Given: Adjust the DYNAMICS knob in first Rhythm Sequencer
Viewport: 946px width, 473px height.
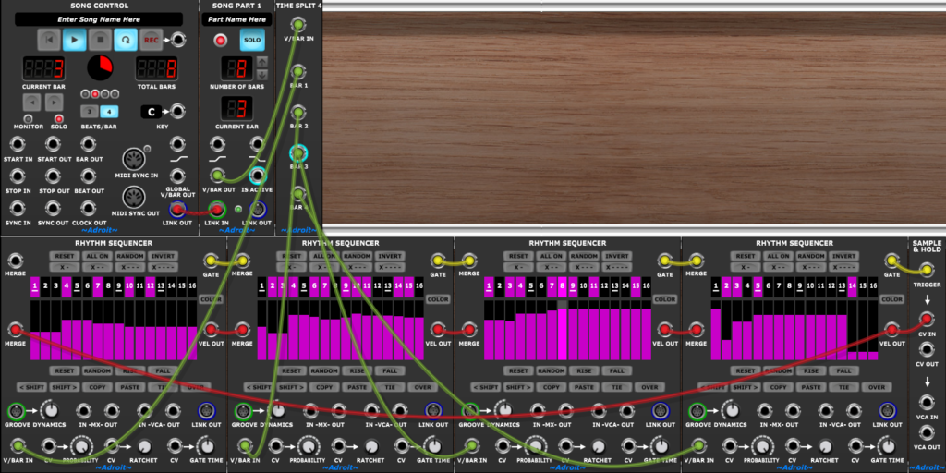Looking at the screenshot, I should pos(52,411).
